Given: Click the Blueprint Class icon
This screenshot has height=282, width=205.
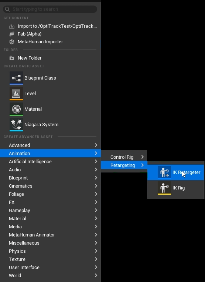Looking at the screenshot, I should click(x=16, y=78).
